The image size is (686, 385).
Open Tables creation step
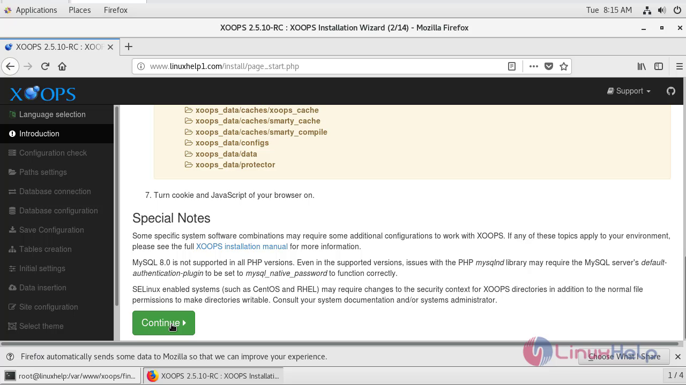pyautogui.click(x=57, y=249)
